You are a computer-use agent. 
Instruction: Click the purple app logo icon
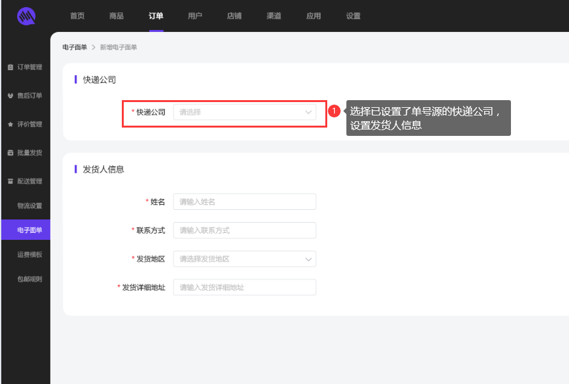(26, 17)
